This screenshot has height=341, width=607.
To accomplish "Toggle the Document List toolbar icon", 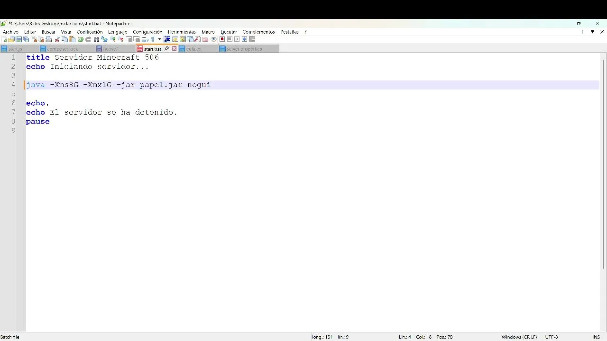I will [190, 39].
